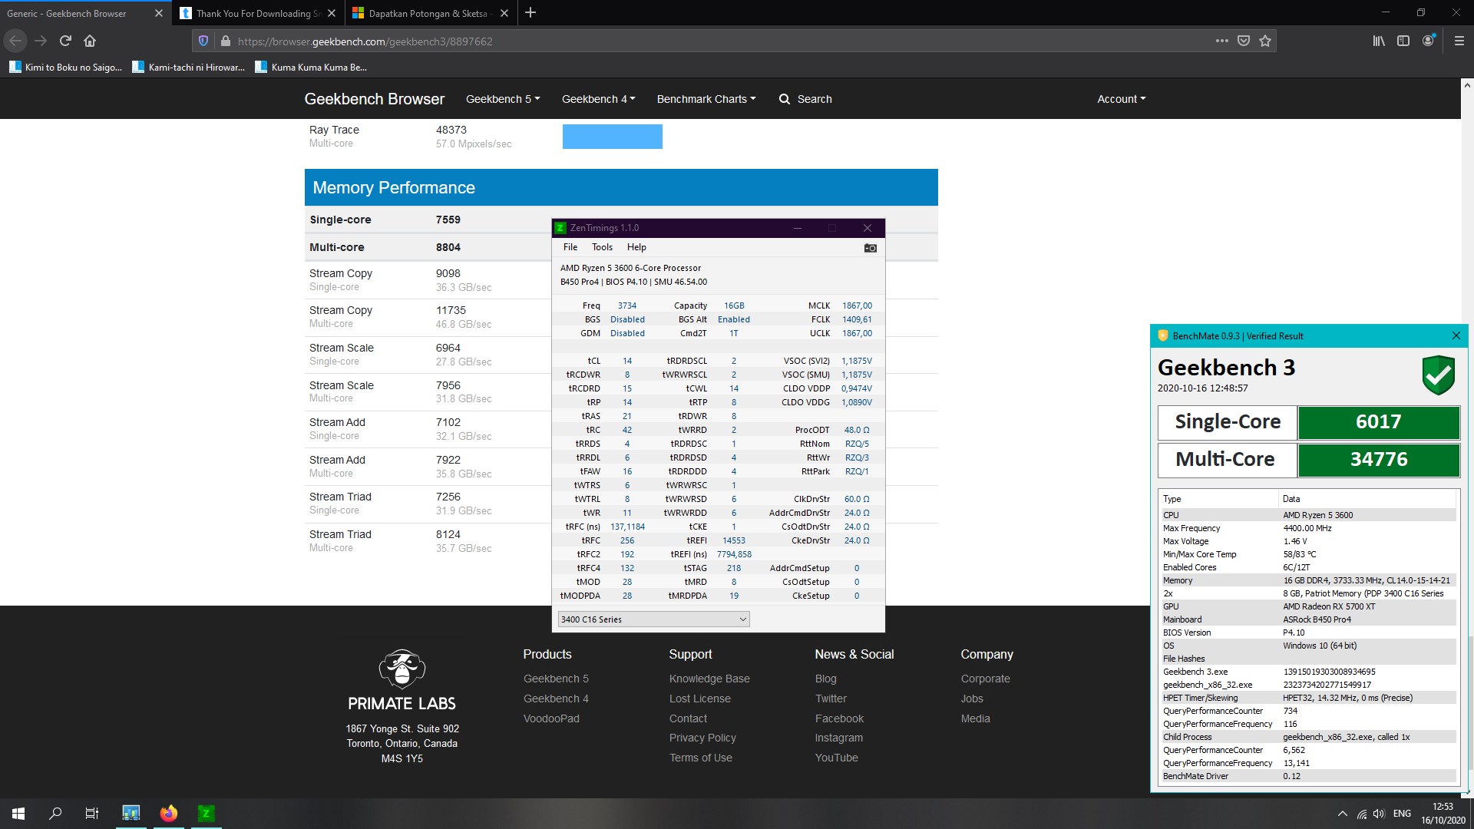Expand the Geekbench 4 dropdown menu

pyautogui.click(x=598, y=99)
